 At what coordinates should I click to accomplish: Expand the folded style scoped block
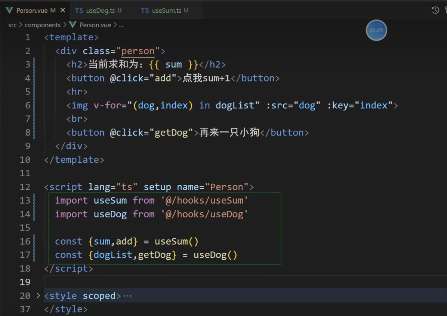[38, 295]
